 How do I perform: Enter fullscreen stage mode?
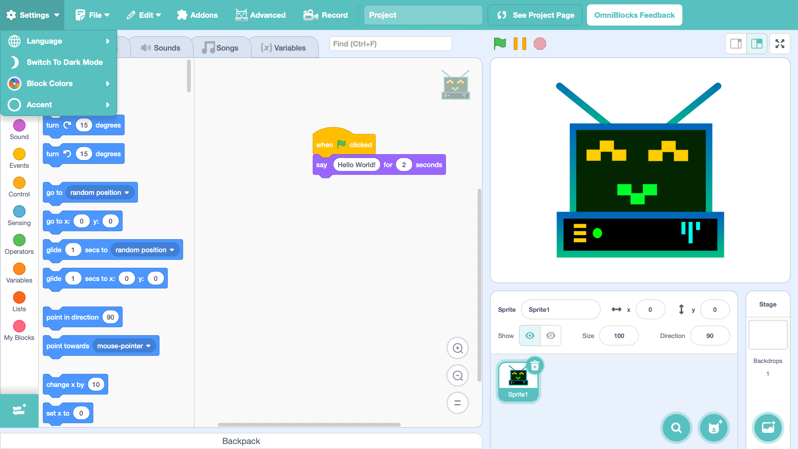click(780, 44)
